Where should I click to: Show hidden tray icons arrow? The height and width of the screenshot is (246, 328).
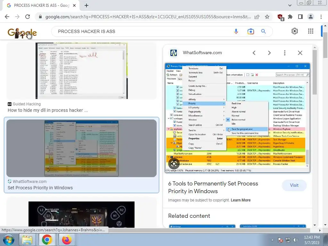272,240
